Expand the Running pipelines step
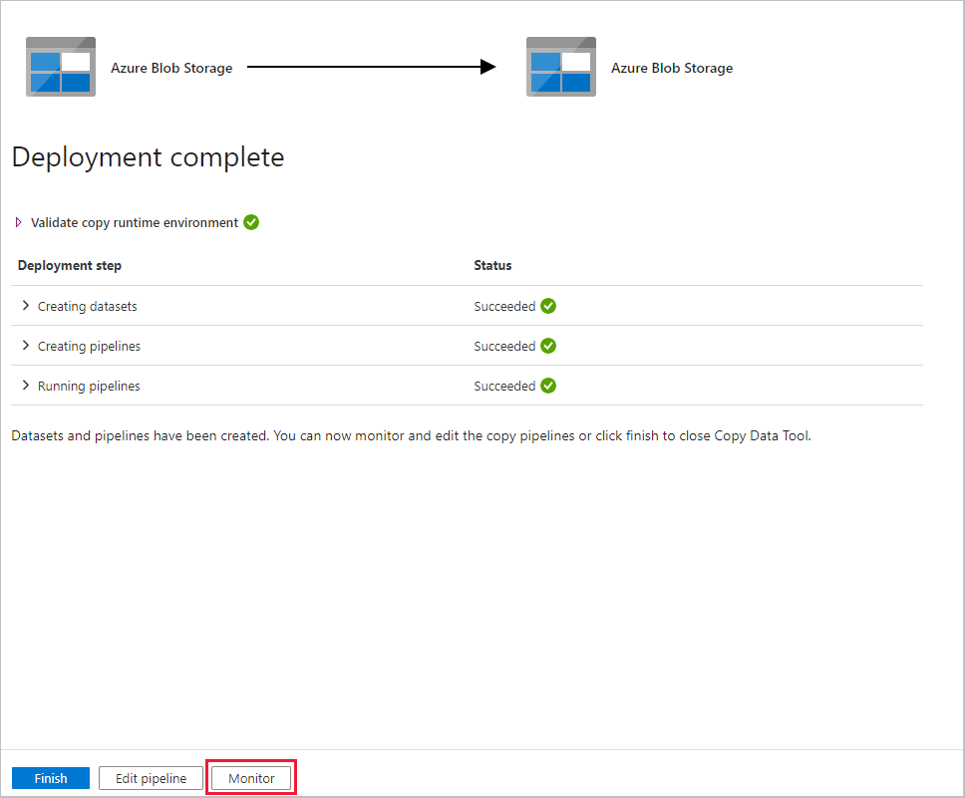 point(25,386)
